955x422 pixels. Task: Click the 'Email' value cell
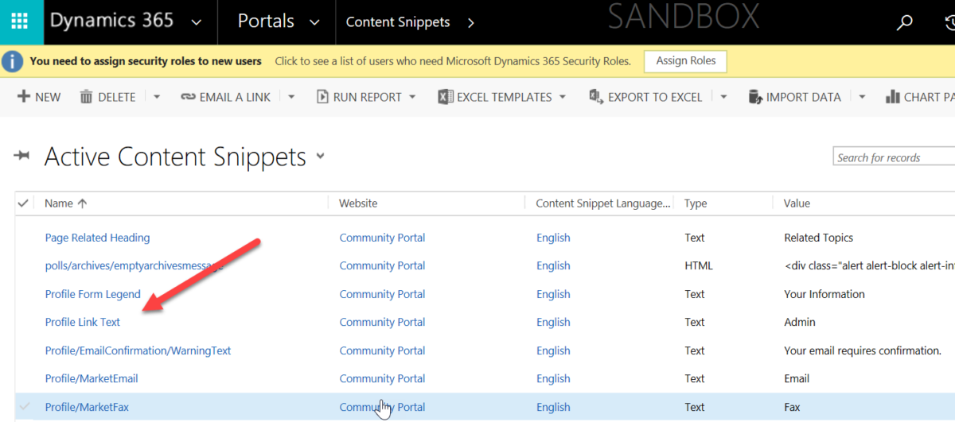pyautogui.click(x=797, y=378)
